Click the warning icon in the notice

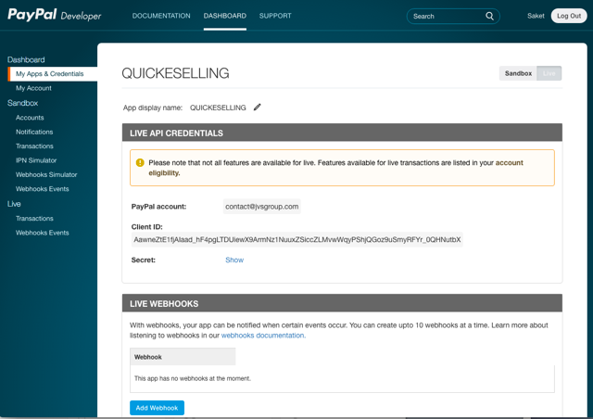pos(140,163)
